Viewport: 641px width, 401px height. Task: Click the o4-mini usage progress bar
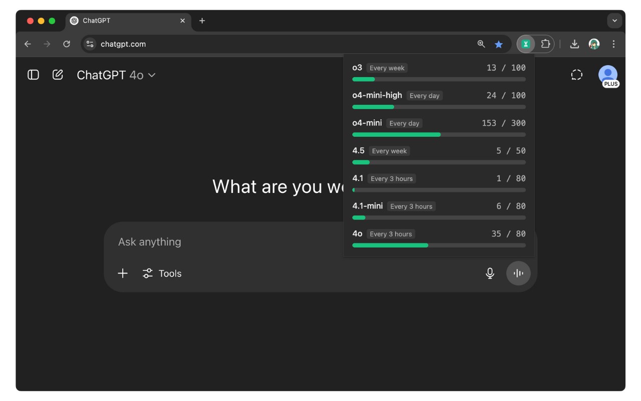tap(439, 134)
